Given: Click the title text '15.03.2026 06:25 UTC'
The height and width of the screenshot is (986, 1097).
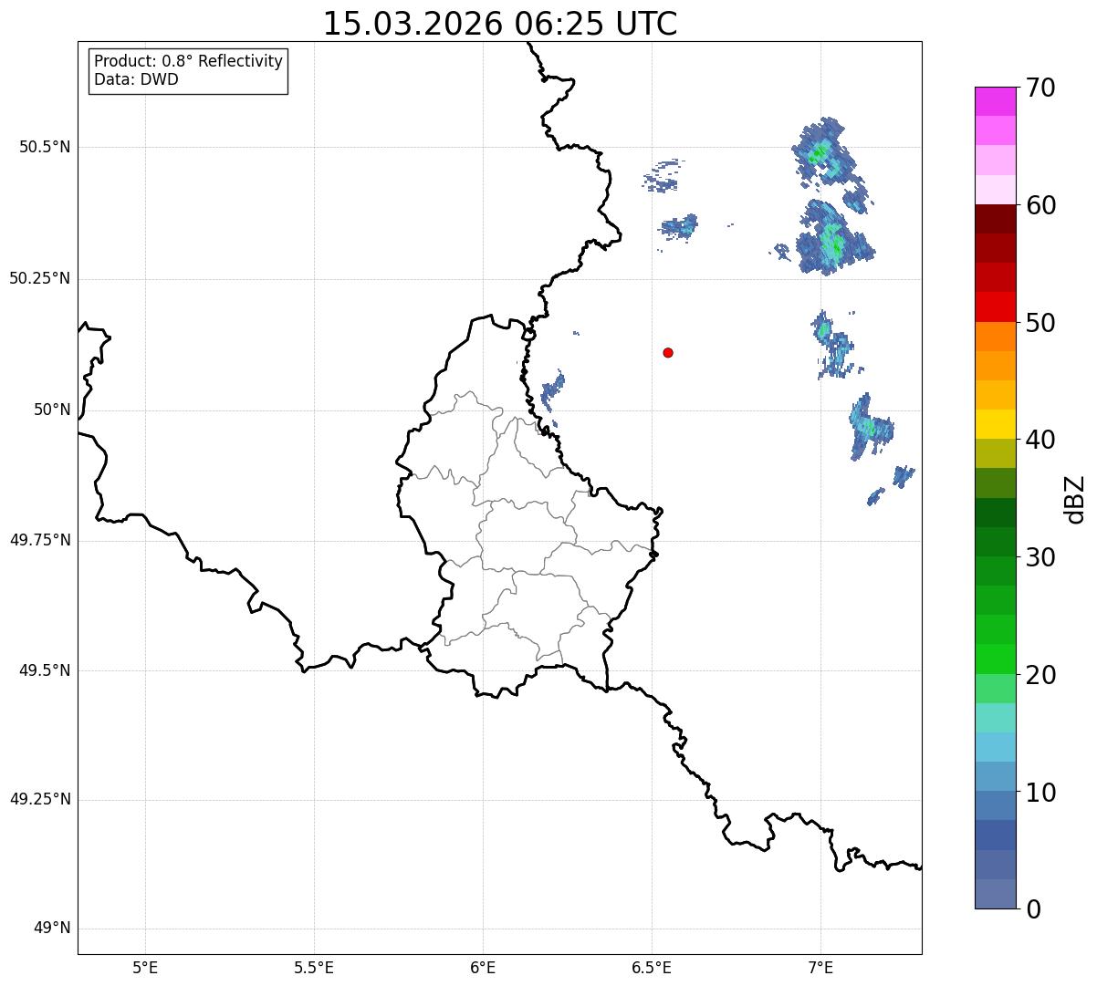Looking at the screenshot, I should [500, 23].
